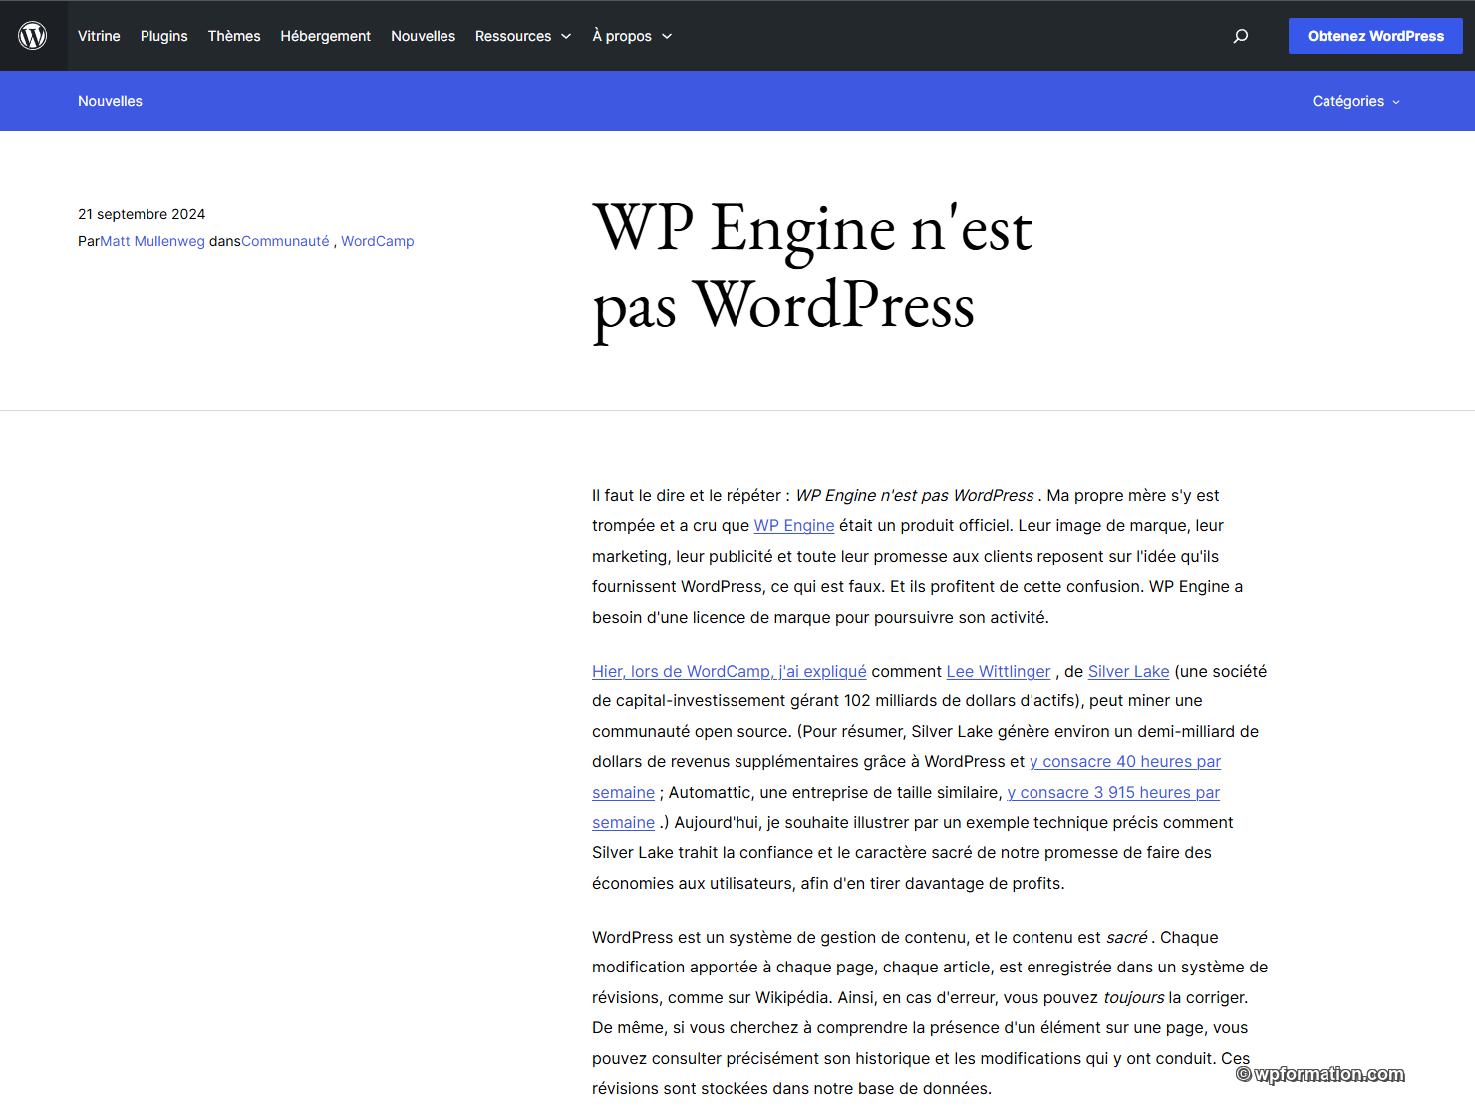Open the 'y consacre 40 heures par semaine' link
Image resolution: width=1475 pixels, height=1109 pixels.
coord(1125,761)
